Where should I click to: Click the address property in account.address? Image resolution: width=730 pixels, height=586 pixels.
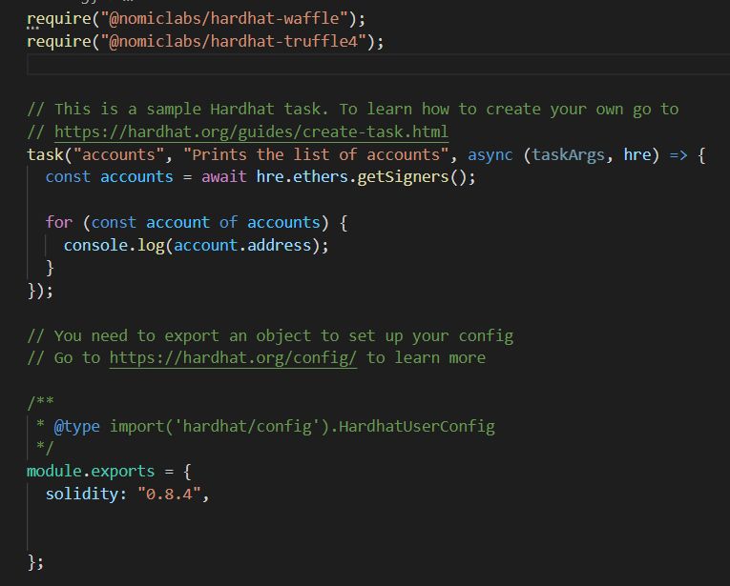(279, 246)
